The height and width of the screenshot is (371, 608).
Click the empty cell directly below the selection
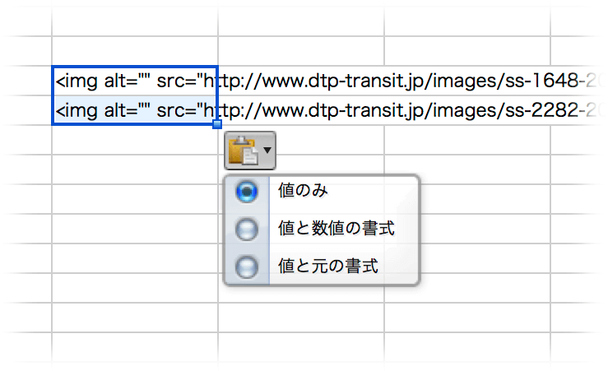click(x=135, y=140)
